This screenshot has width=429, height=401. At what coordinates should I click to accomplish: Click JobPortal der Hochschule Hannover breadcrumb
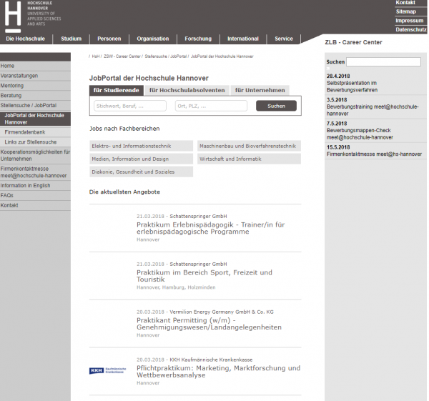tap(222, 56)
